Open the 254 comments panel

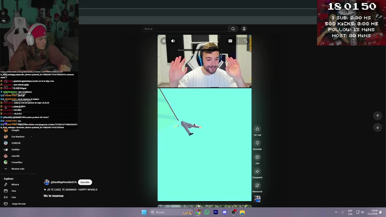(x=257, y=157)
